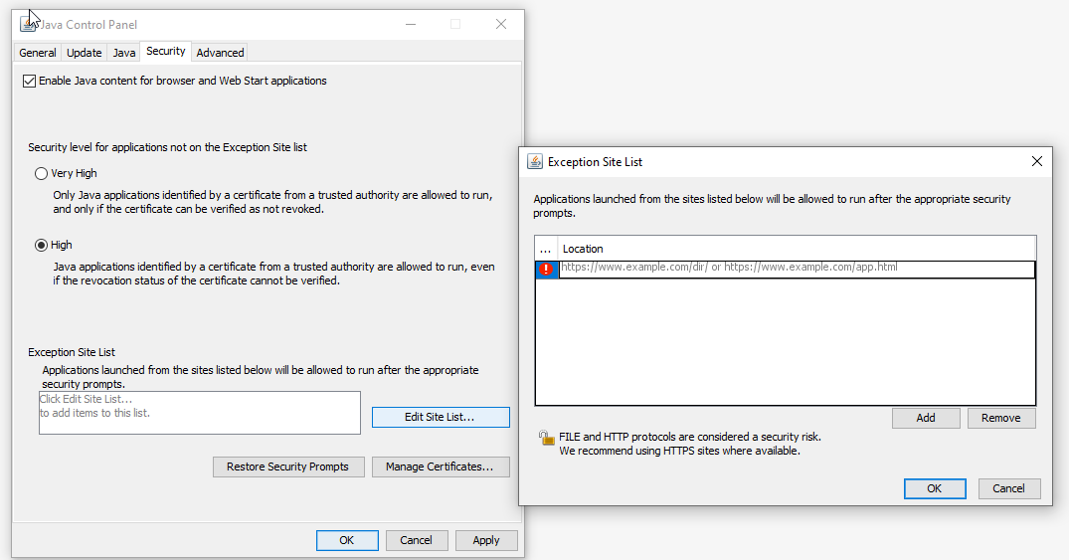Minimize the Java Control Panel window
The width and height of the screenshot is (1069, 560).
point(411,25)
